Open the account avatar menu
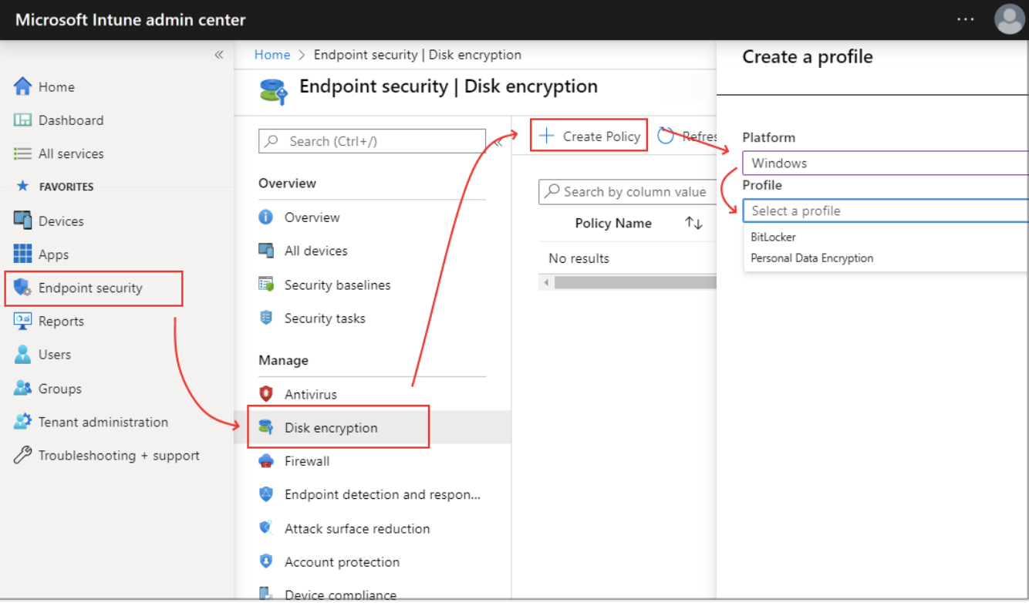1029x603 pixels. click(x=1009, y=19)
